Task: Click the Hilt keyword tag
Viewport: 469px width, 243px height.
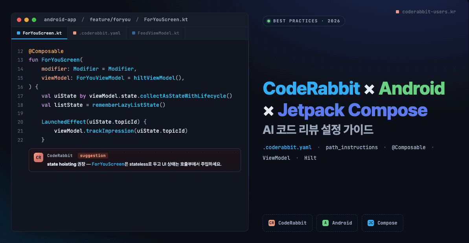Action: (x=310, y=158)
